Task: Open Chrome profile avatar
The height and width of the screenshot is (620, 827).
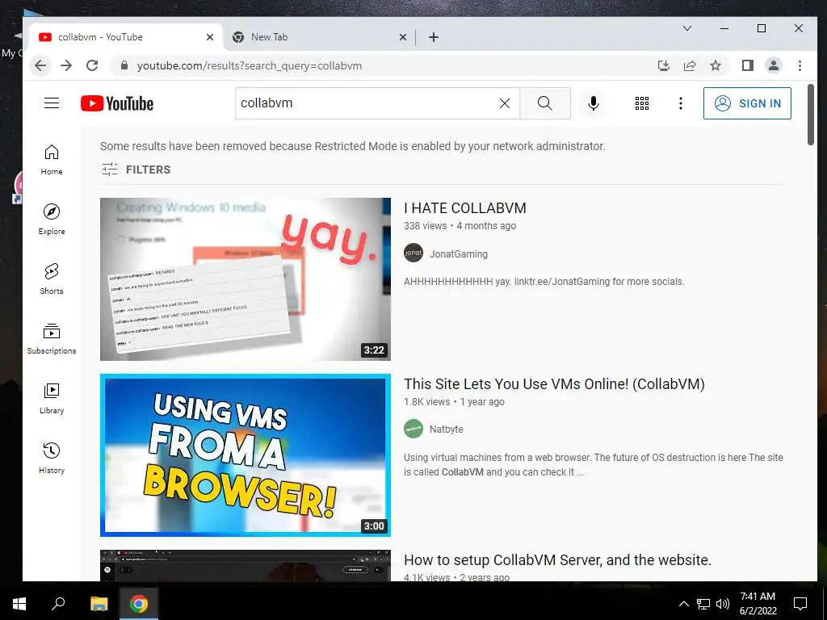Action: pos(774,65)
